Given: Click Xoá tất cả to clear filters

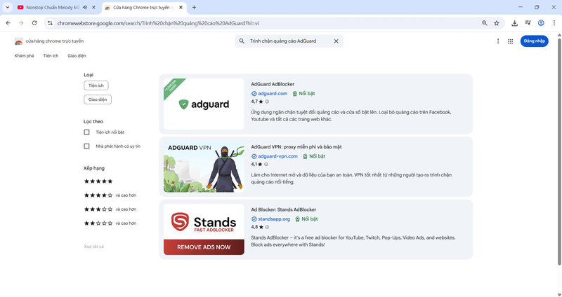Looking at the screenshot, I should pos(94,247).
